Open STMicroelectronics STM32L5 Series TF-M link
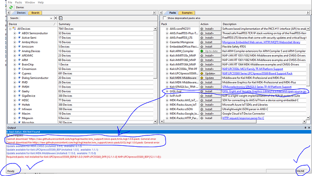Image resolution: width=312 pixels, height=176 pixels. pos(257,87)
